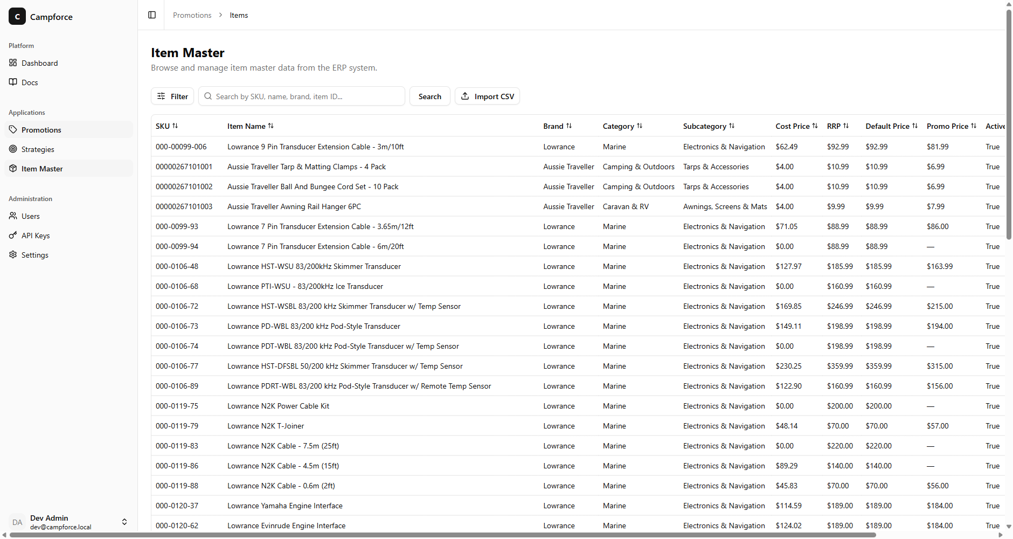Sort by SKU arrows icon
Viewport: 1013px width, 539px height.
click(x=175, y=126)
